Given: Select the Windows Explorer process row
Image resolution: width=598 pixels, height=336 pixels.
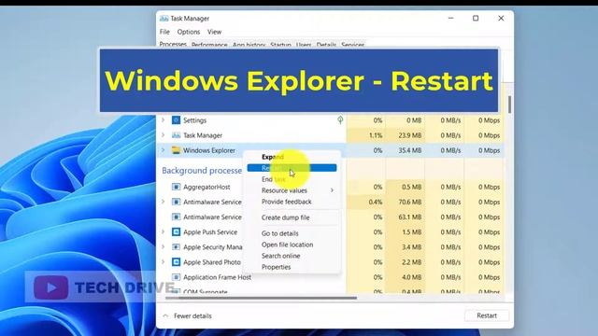Looking at the screenshot, I should coord(330,150).
